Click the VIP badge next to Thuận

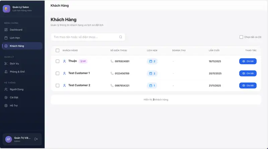click(83, 61)
